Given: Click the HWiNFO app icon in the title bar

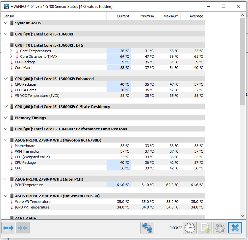Looking at the screenshot, I should pos(6,6).
